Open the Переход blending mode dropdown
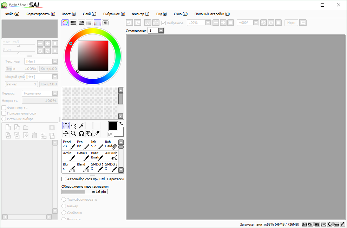 (55, 93)
